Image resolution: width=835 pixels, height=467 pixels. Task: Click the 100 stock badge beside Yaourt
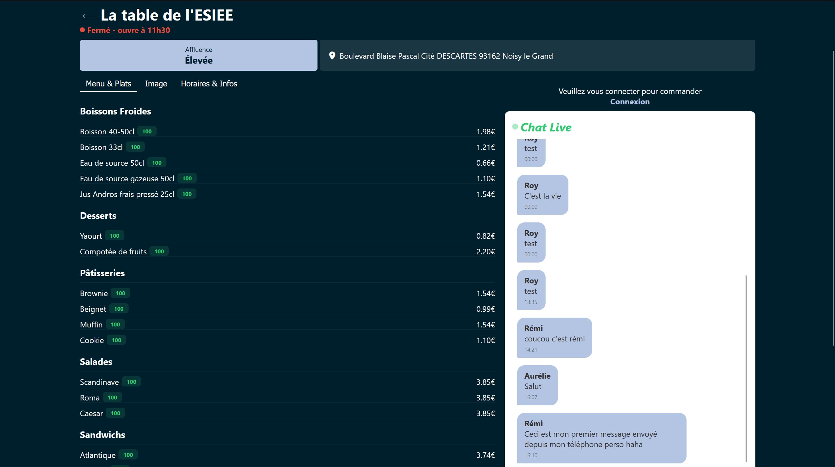point(115,235)
